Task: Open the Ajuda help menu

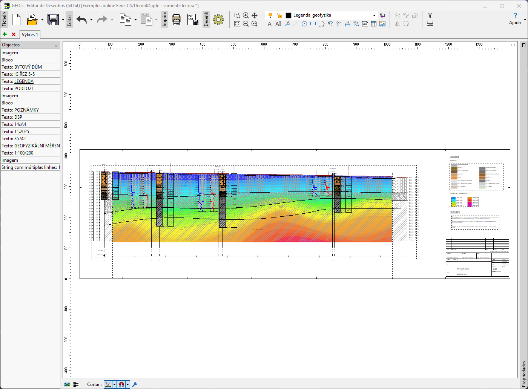Action: tap(515, 18)
